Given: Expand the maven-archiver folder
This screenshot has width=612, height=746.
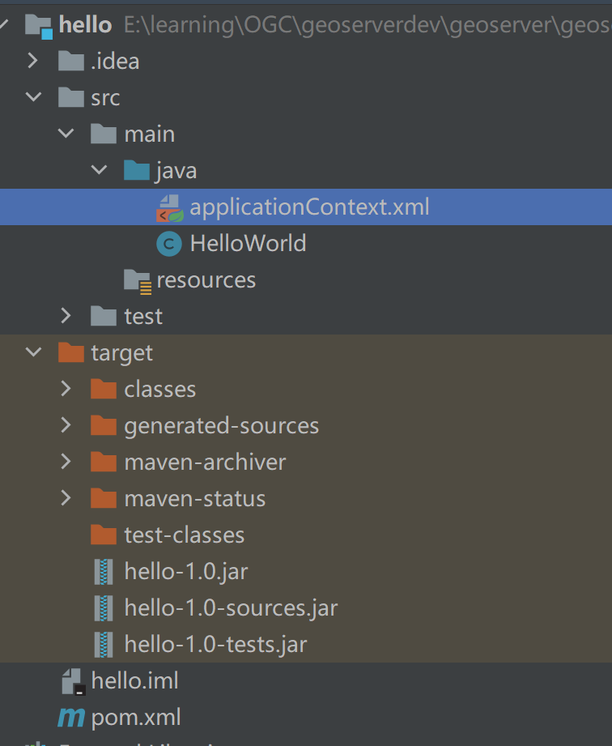Looking at the screenshot, I should (66, 462).
